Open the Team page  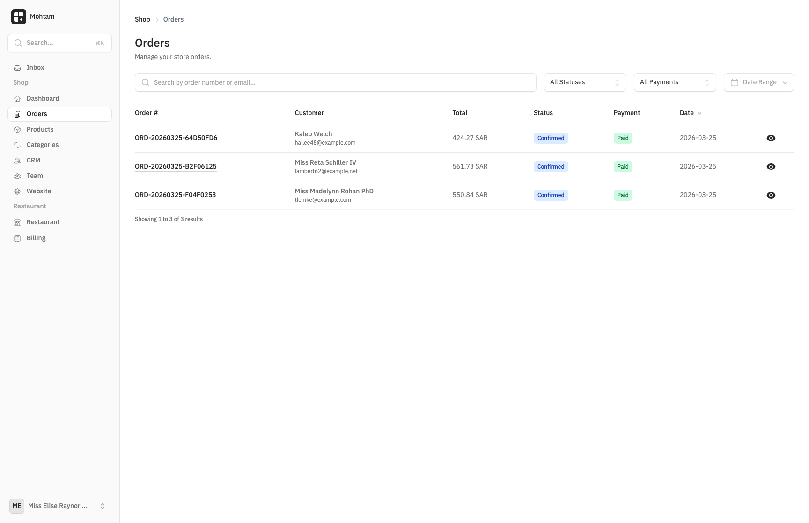(35, 176)
